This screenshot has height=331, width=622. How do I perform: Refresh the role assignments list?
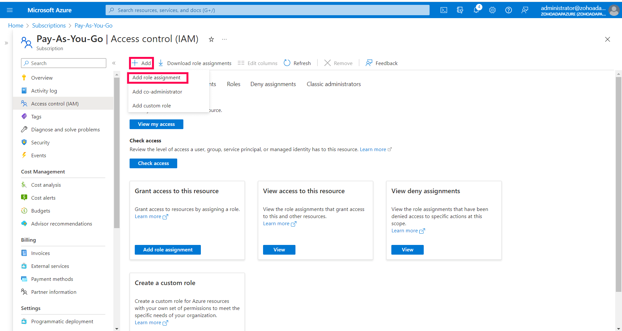pyautogui.click(x=297, y=63)
